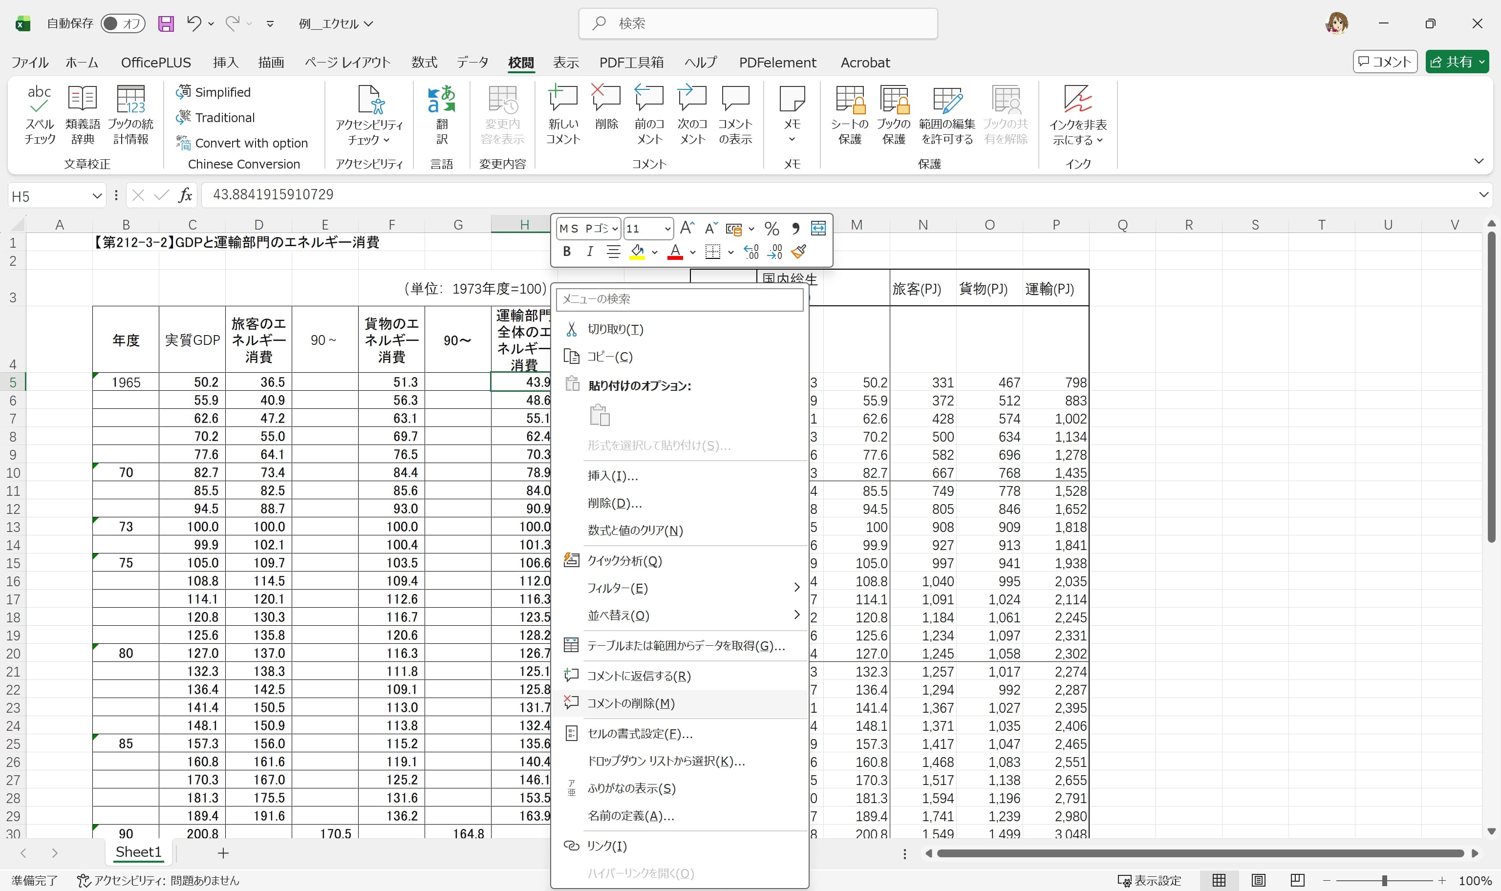1501x891 pixels.
Task: Open the font size dropdown
Action: click(x=667, y=229)
